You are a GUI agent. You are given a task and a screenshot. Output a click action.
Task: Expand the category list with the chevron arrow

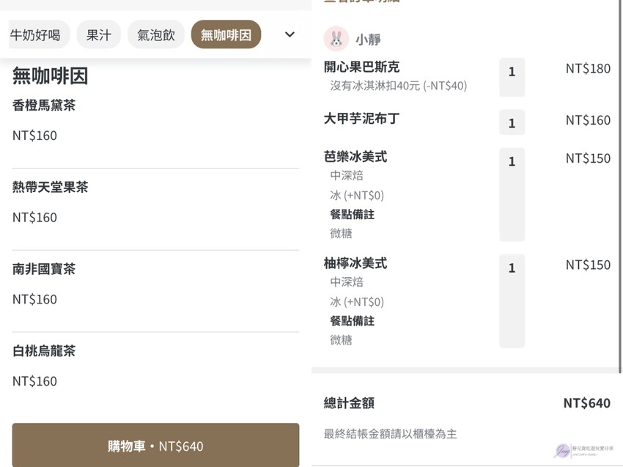click(x=290, y=34)
